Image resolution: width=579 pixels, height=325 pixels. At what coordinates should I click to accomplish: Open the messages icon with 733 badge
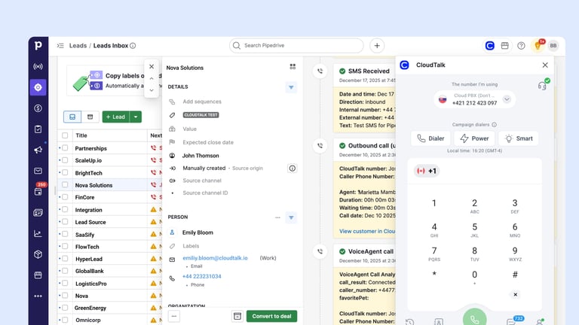click(x=511, y=321)
